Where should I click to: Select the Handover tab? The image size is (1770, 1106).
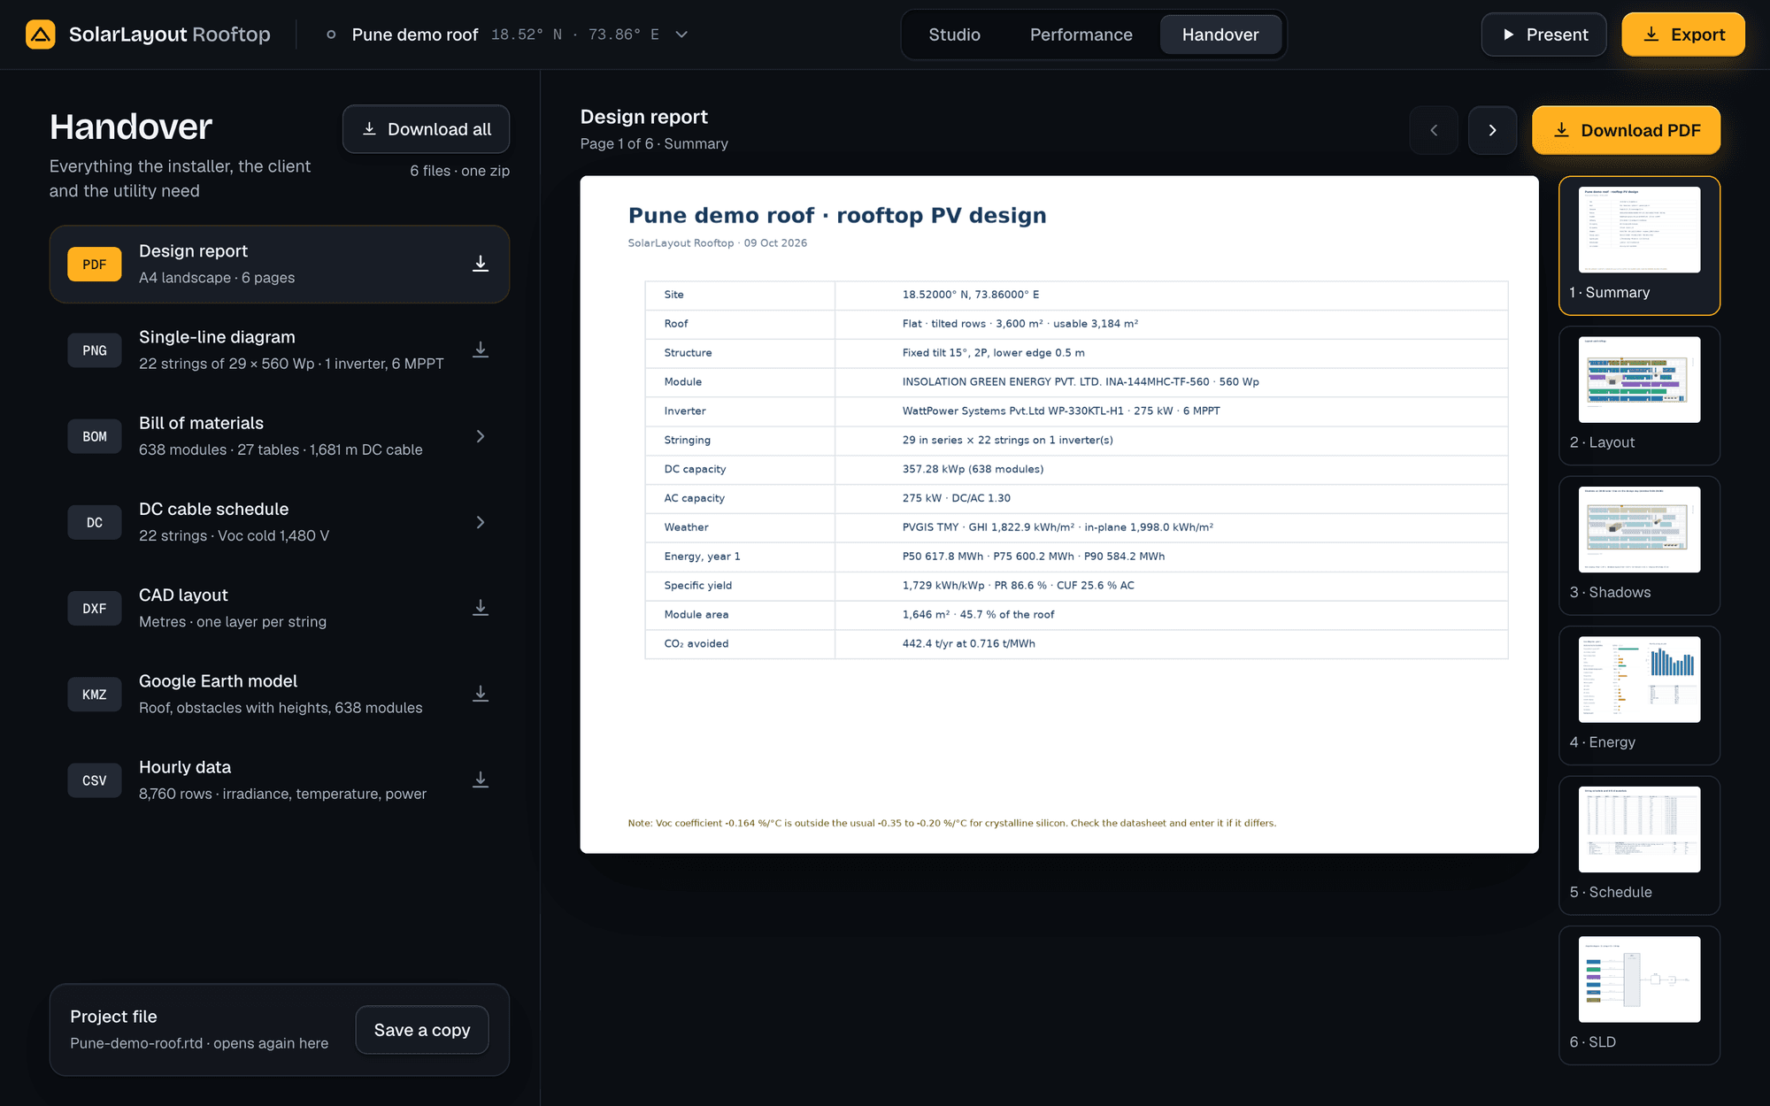point(1220,35)
